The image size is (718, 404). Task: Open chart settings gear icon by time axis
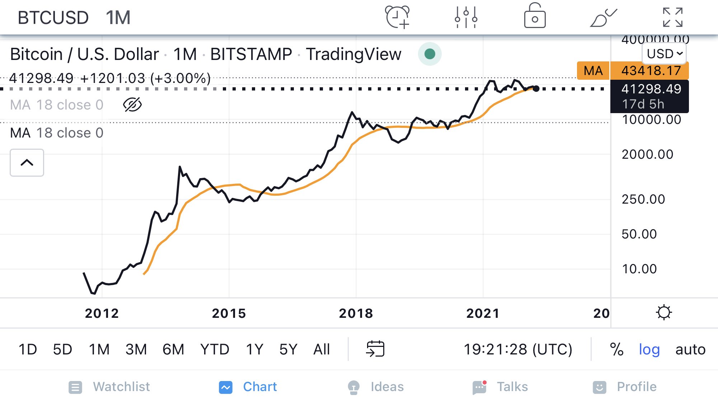point(663,312)
